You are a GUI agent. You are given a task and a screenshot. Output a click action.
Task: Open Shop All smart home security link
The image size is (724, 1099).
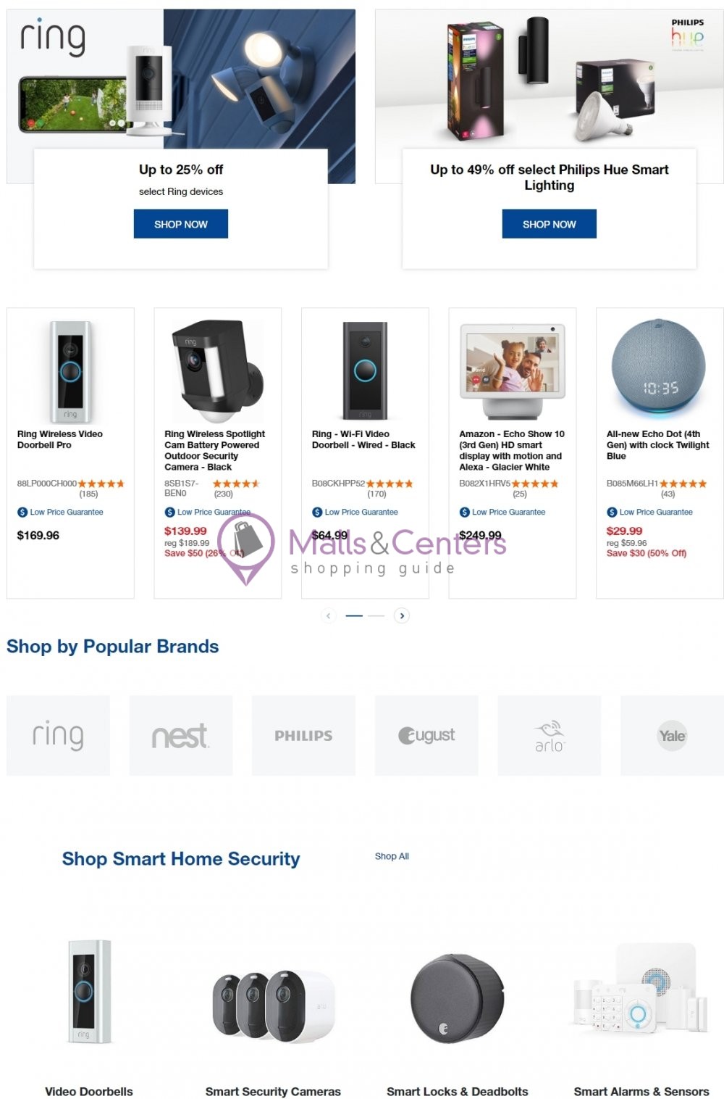click(x=392, y=856)
